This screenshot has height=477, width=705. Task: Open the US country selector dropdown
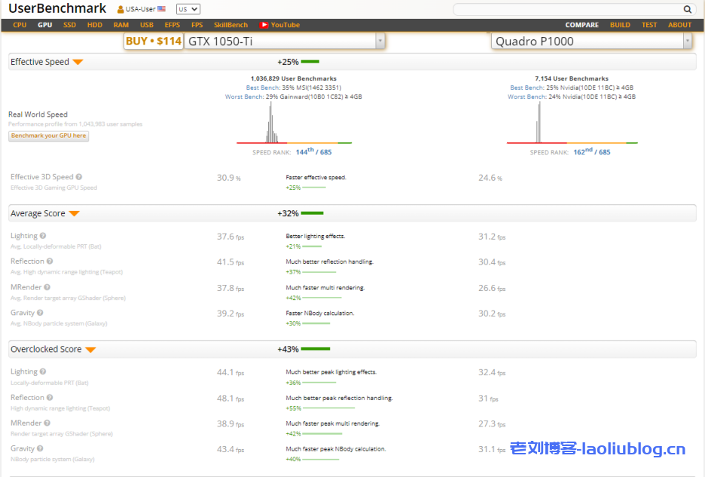click(188, 9)
